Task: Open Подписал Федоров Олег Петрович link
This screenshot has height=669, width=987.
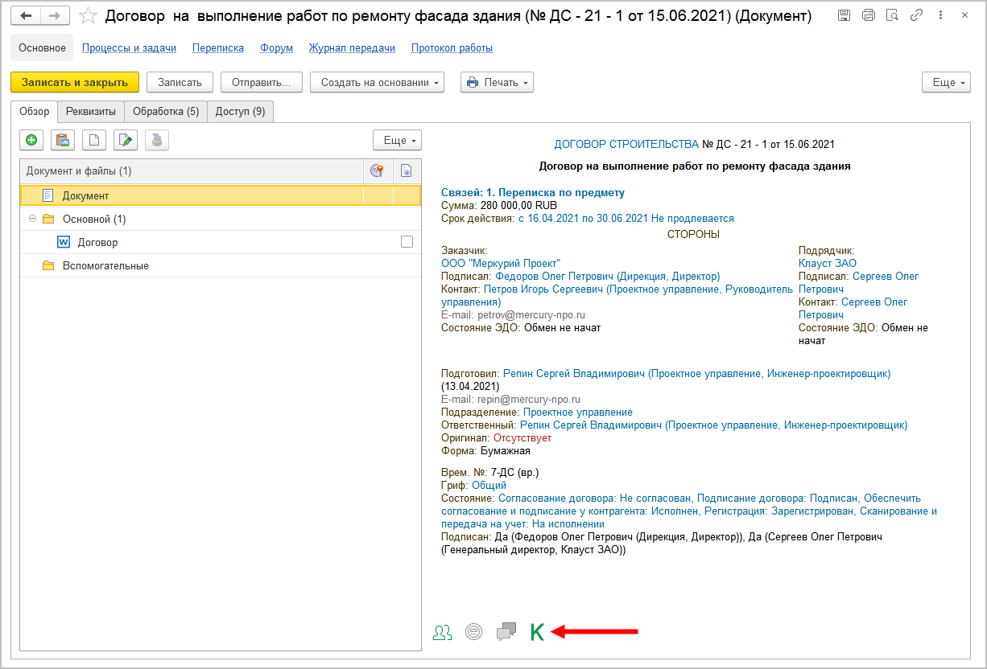Action: [x=608, y=276]
